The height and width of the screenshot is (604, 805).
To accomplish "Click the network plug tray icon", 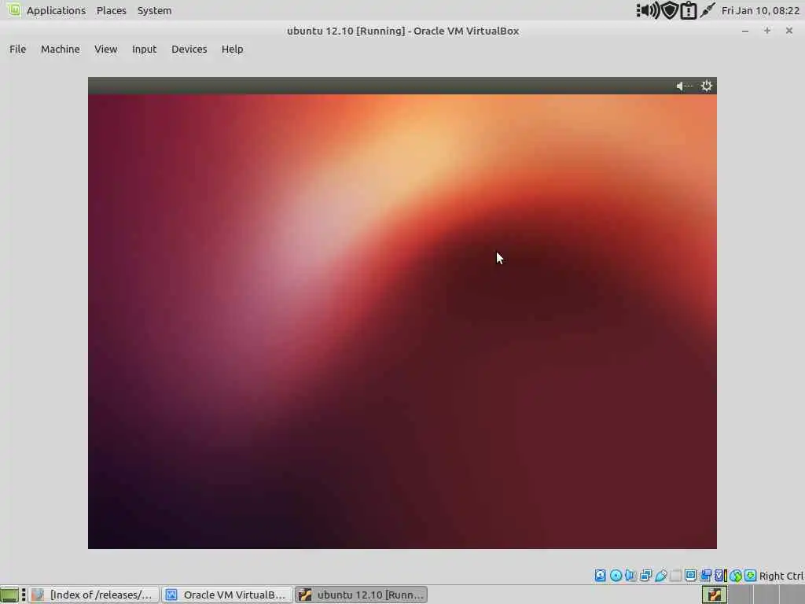I will [x=708, y=10].
